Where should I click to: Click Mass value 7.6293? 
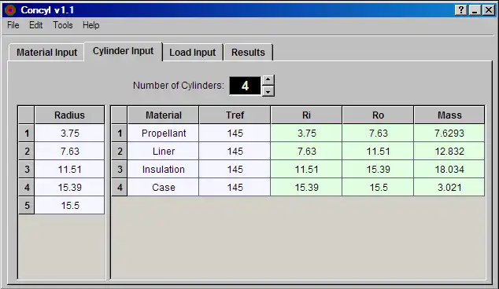tap(449, 133)
